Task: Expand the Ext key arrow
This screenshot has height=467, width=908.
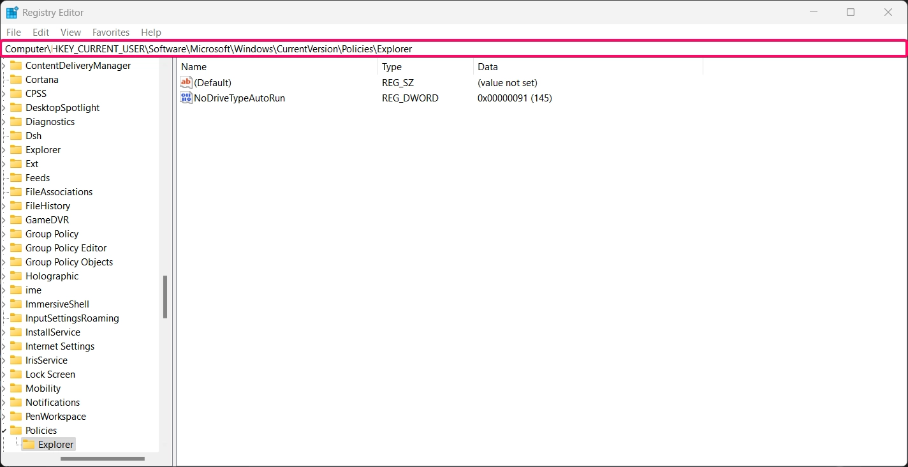Action: tap(4, 163)
